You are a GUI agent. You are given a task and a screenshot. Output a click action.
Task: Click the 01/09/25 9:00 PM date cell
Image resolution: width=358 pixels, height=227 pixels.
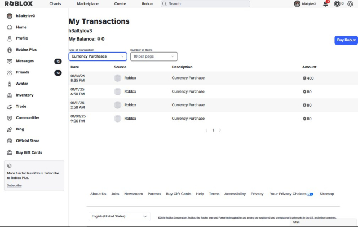click(78, 119)
